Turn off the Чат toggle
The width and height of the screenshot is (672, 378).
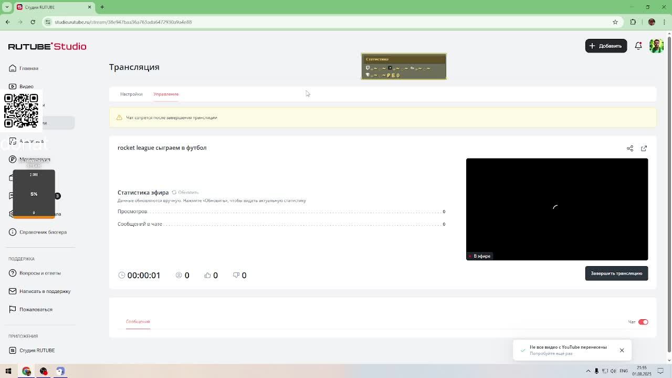click(643, 322)
